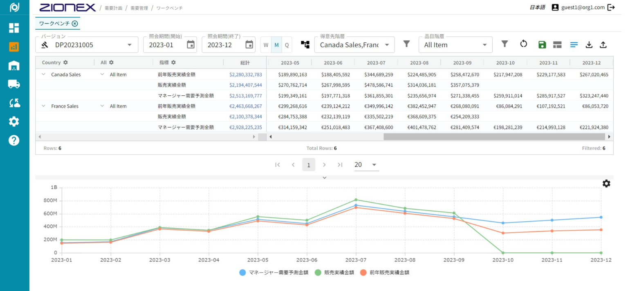Click the demand planning chart icon in sidebar
628x291 pixels.
coord(13,46)
